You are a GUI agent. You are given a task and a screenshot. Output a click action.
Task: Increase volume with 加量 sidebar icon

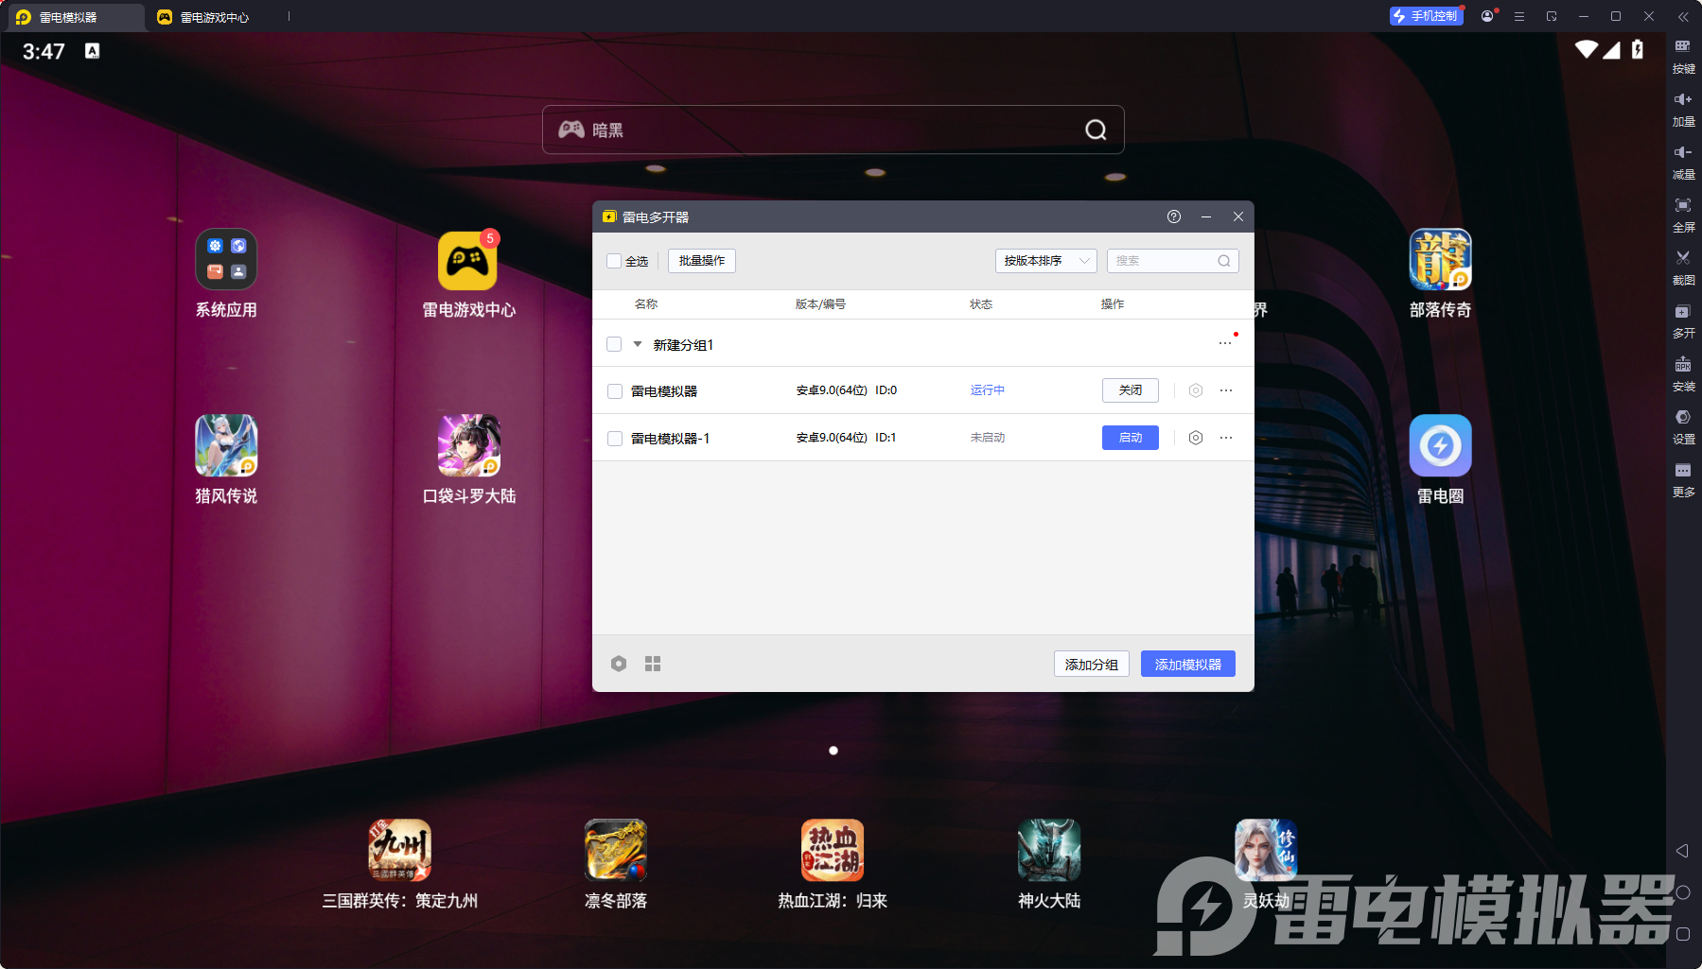click(x=1683, y=109)
